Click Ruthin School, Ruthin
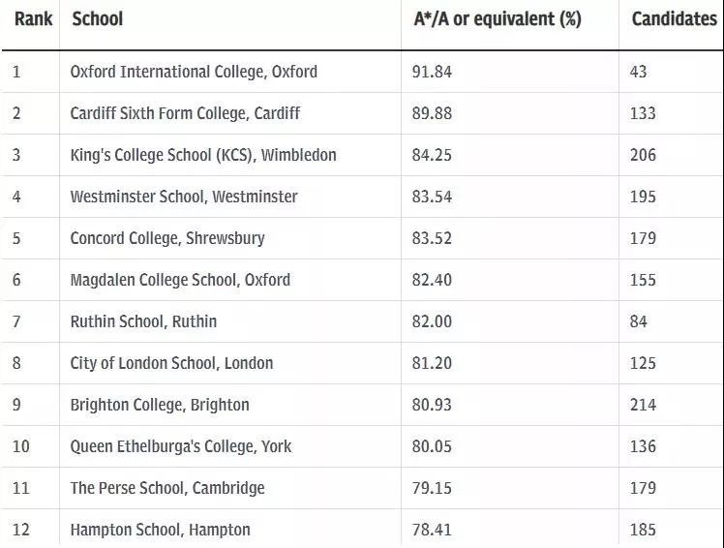 click(x=143, y=321)
